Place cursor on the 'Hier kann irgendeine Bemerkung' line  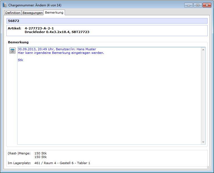click(x=61, y=53)
